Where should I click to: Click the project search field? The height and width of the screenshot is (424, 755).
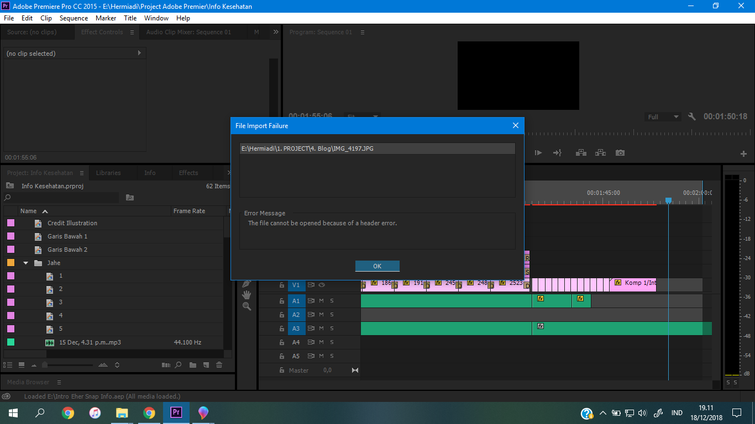coord(61,197)
